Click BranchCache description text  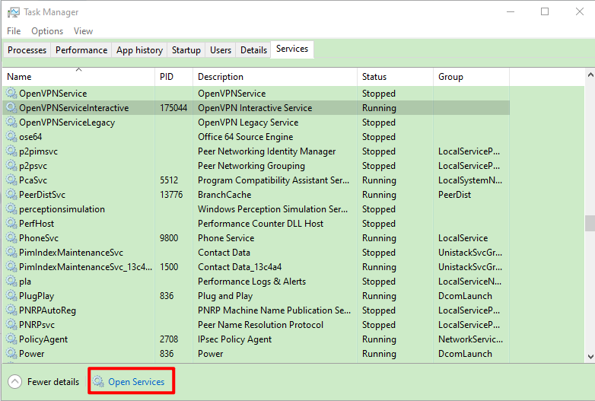click(224, 195)
